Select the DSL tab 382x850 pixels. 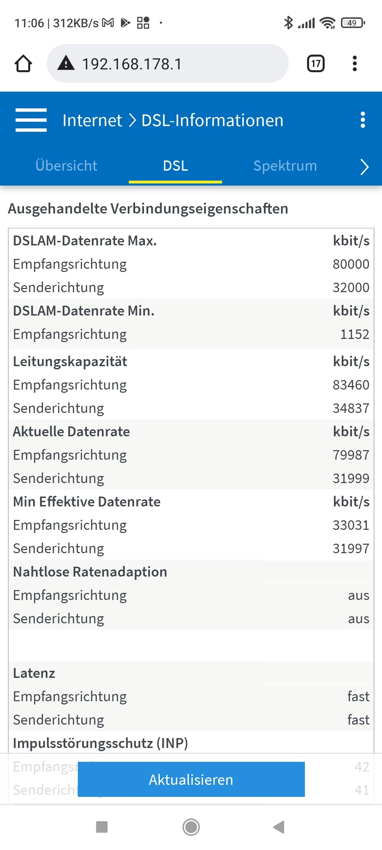tap(175, 166)
